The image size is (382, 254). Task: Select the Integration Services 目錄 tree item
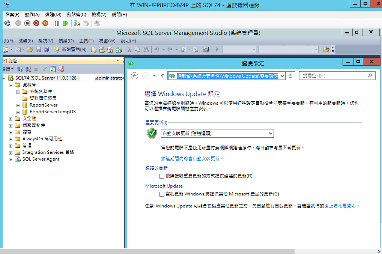(48, 152)
